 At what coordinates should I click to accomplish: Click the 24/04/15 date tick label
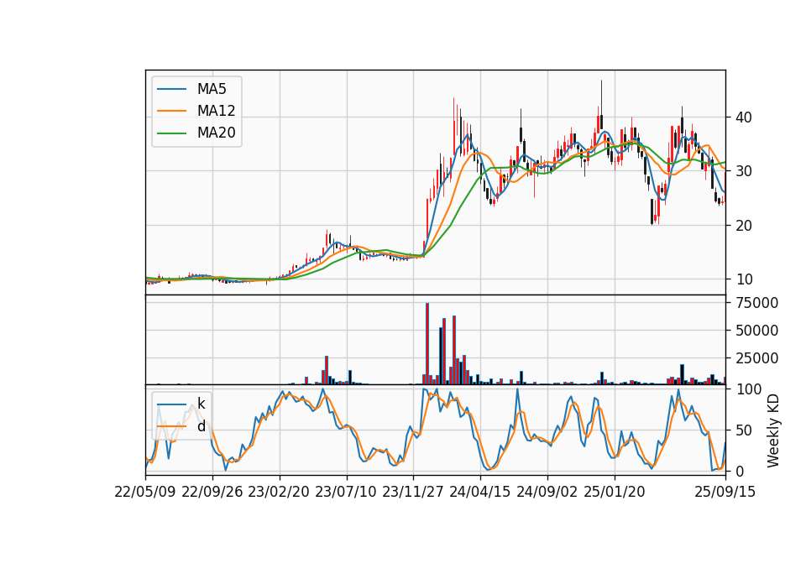point(480,492)
